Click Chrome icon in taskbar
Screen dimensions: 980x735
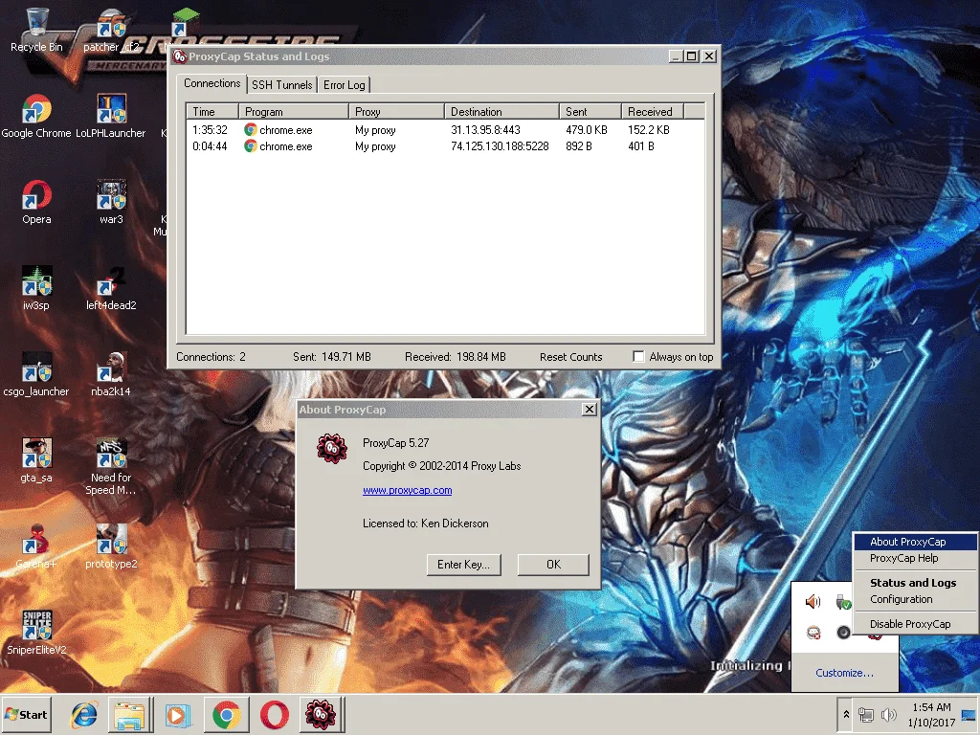(226, 714)
